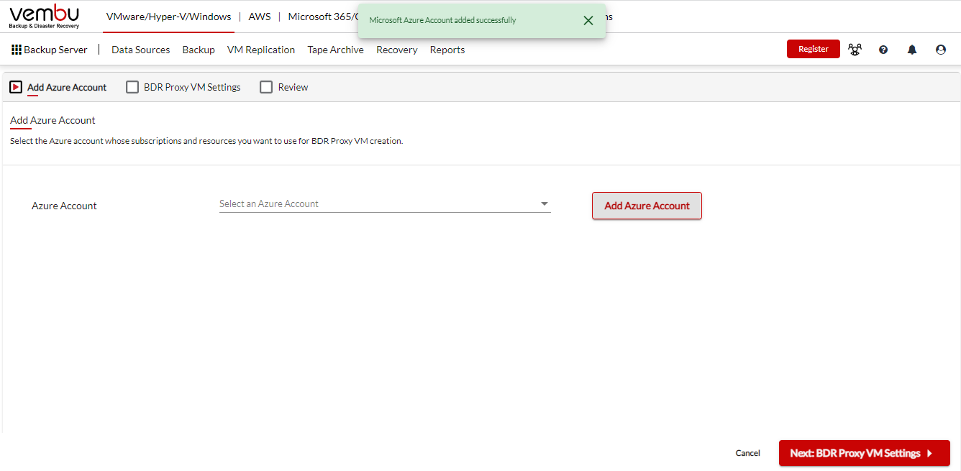This screenshot has width=961, height=471.
Task: Open the user community icon
Action: [855, 50]
